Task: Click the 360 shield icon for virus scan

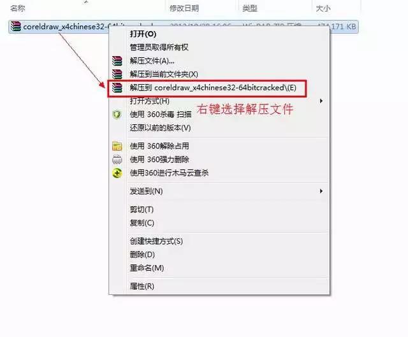Action: pyautogui.click(x=117, y=115)
